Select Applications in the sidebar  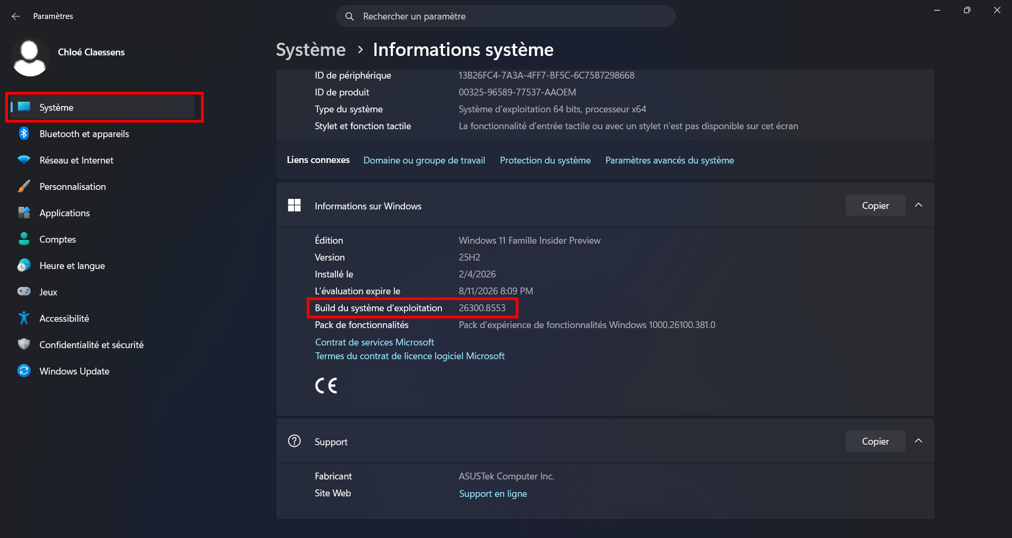click(x=102, y=213)
